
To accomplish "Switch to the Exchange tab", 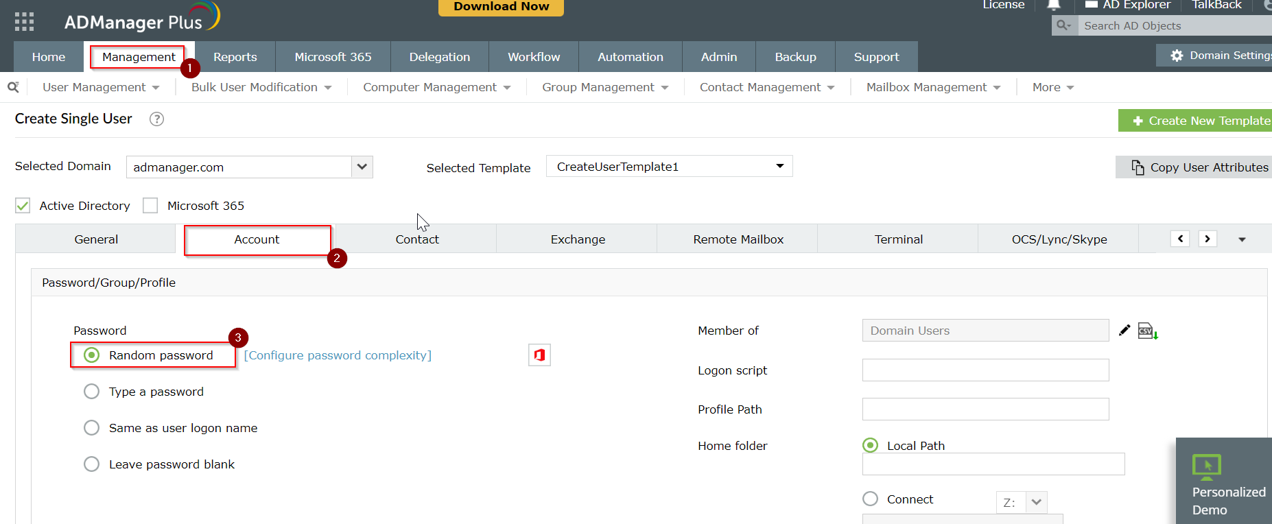I will click(578, 239).
